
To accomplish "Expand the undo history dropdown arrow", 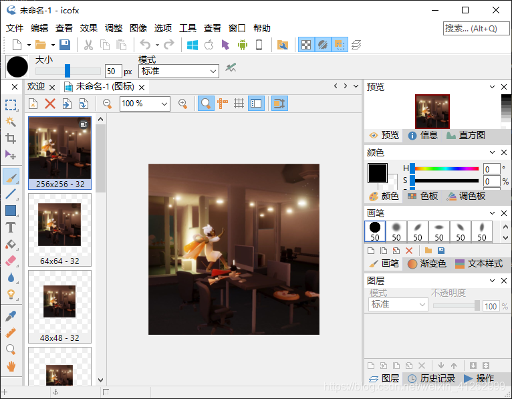I will coord(157,45).
